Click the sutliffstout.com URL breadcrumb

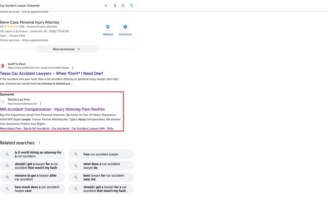[38, 68]
